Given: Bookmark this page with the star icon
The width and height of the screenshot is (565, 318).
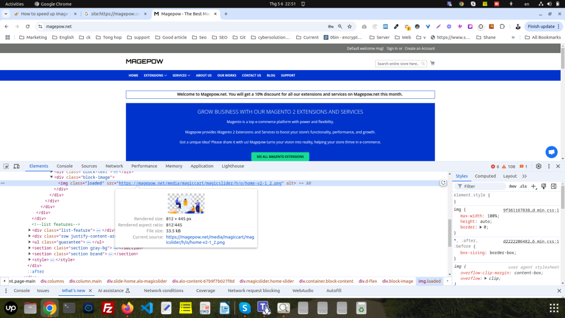Looking at the screenshot, I should pos(349,26).
